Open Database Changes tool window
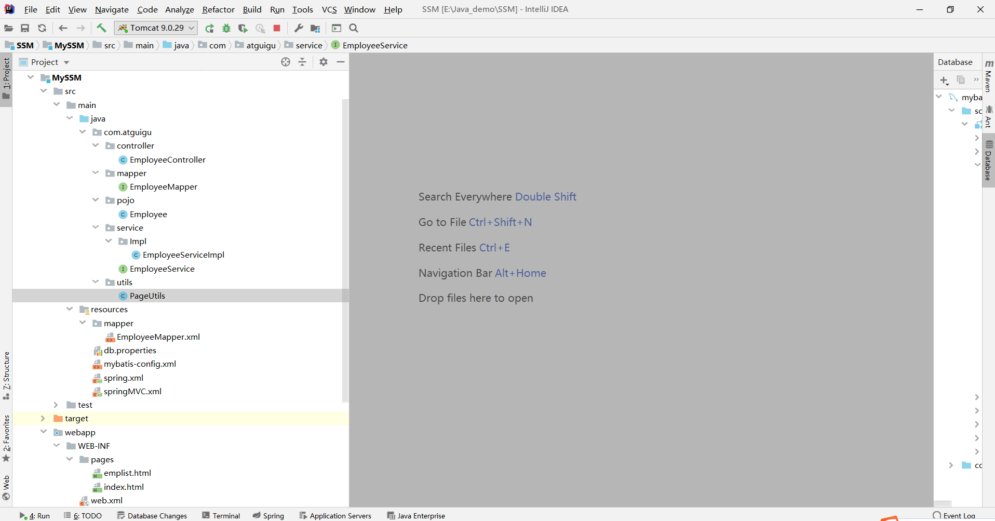 click(x=152, y=516)
